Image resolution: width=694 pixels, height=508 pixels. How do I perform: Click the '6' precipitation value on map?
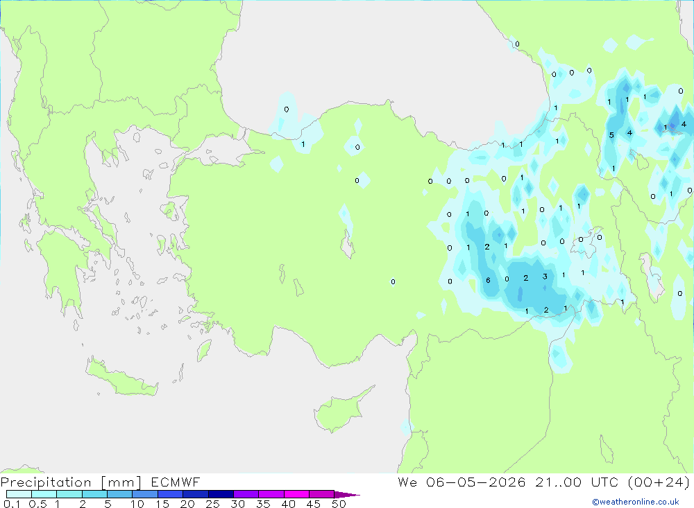[488, 280]
